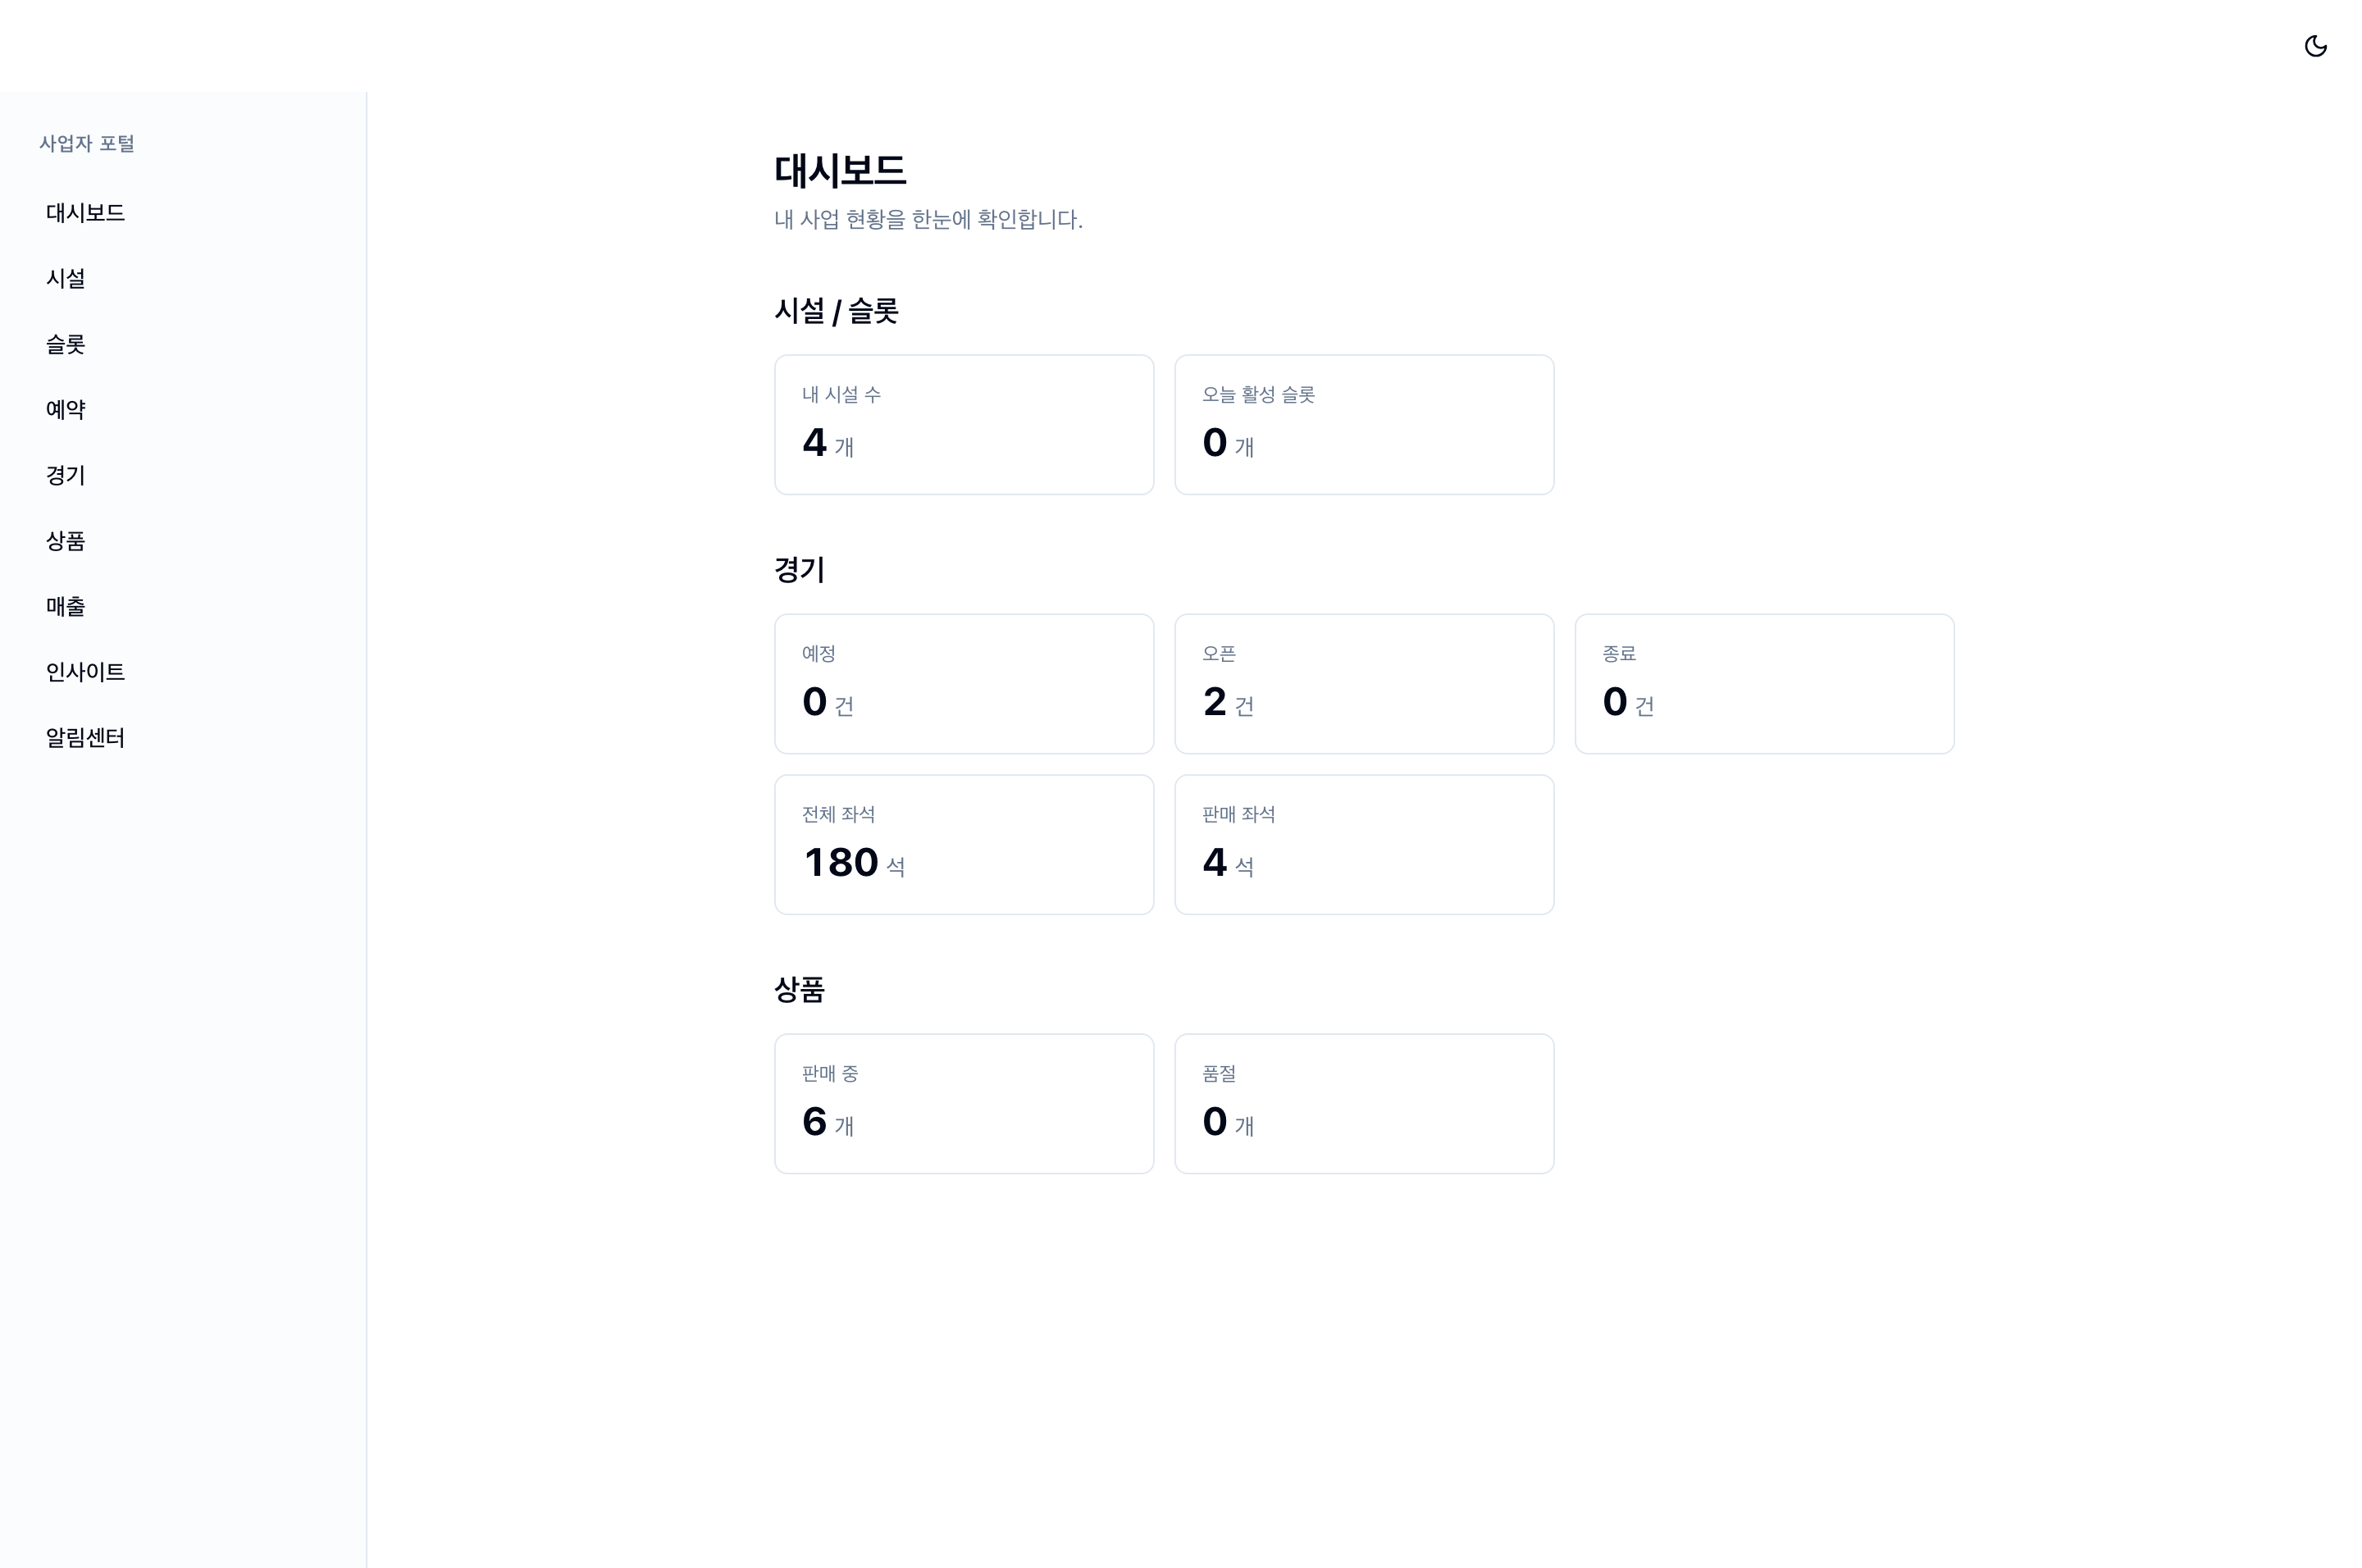Select the 내 시설 수 card
This screenshot has height=1568, width=2362.
pyautogui.click(x=964, y=425)
